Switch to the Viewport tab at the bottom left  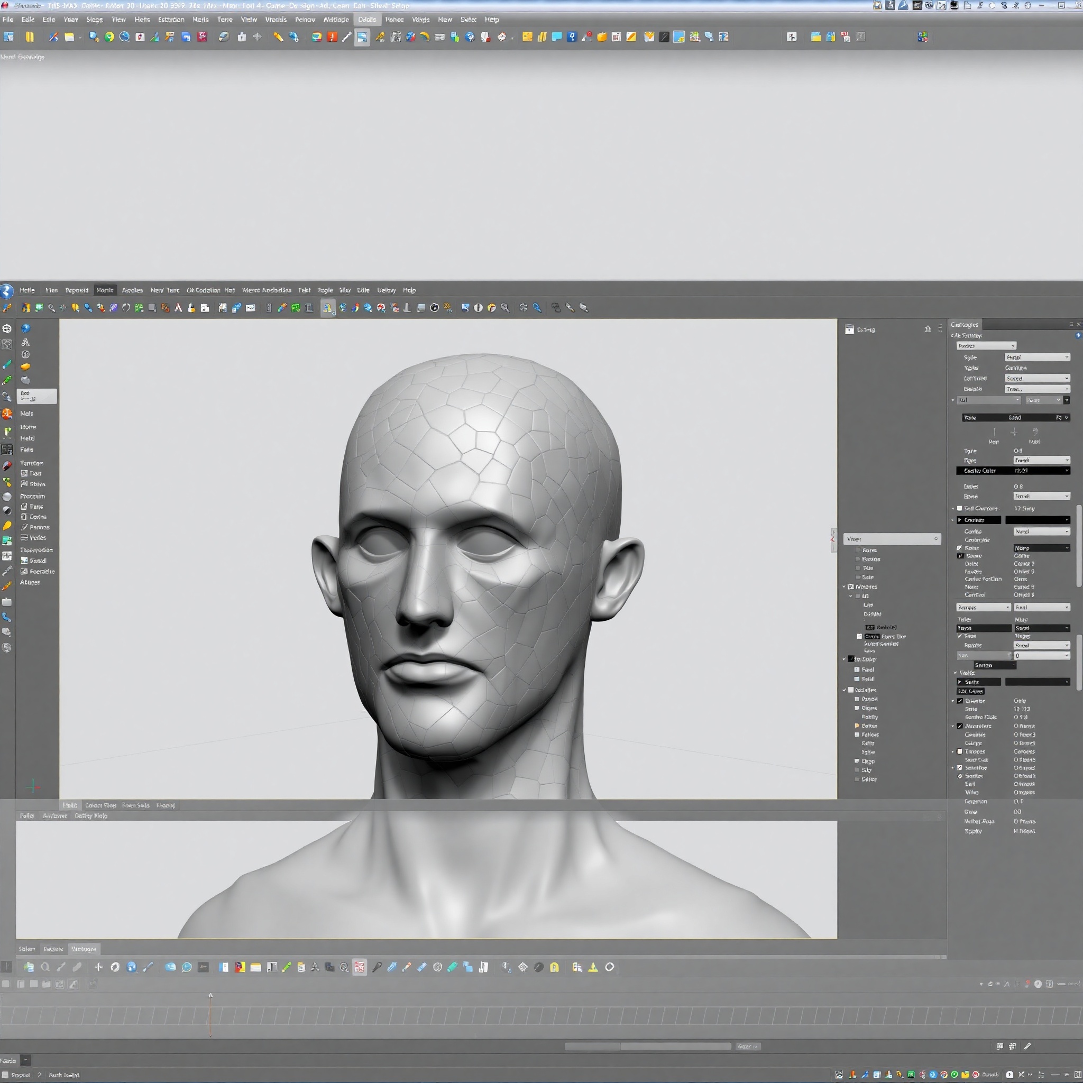pos(83,949)
